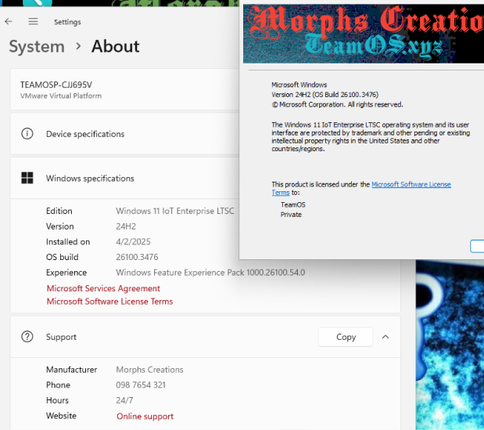Copy the Support information
The width and height of the screenshot is (484, 430).
pyautogui.click(x=346, y=337)
